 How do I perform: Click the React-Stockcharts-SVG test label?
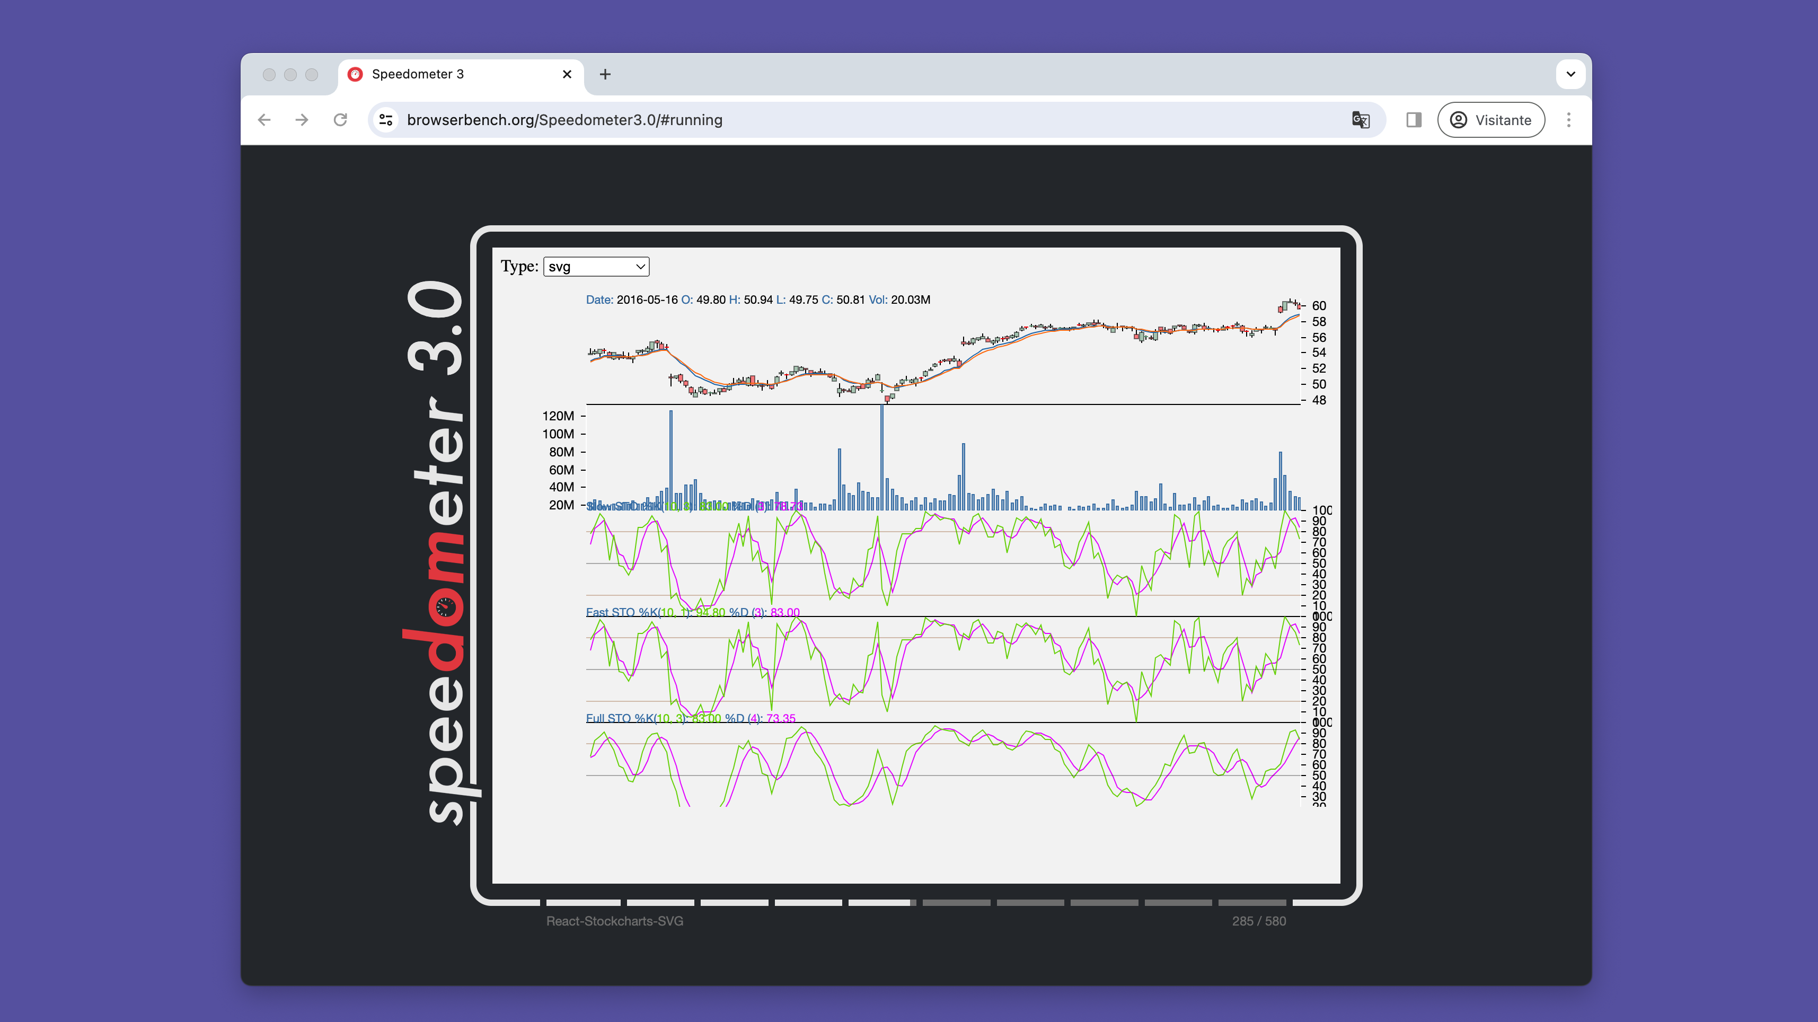[614, 921]
